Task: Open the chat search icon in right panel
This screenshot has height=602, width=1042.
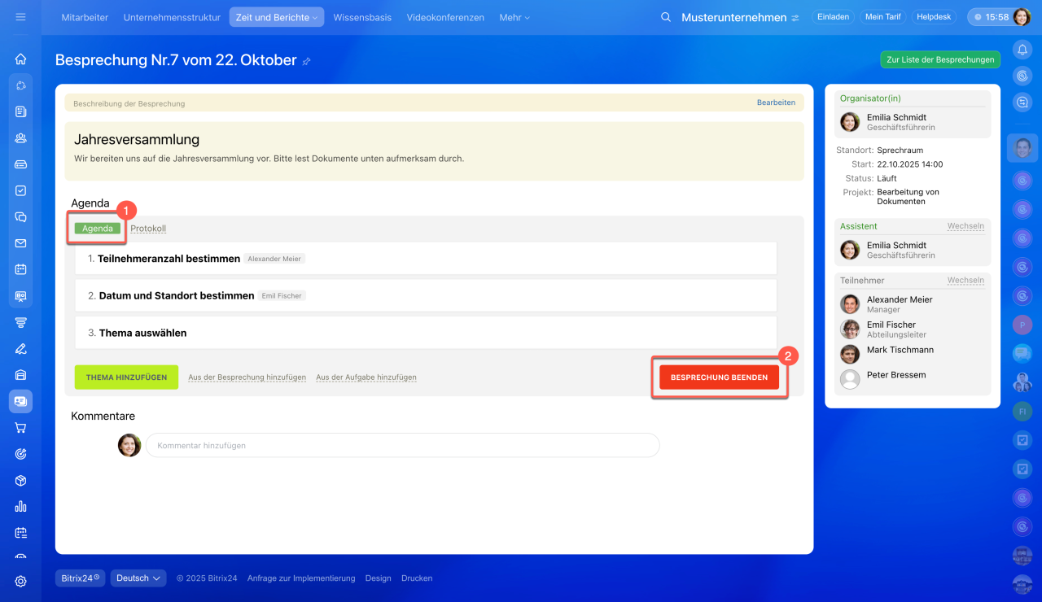Action: [x=1022, y=102]
